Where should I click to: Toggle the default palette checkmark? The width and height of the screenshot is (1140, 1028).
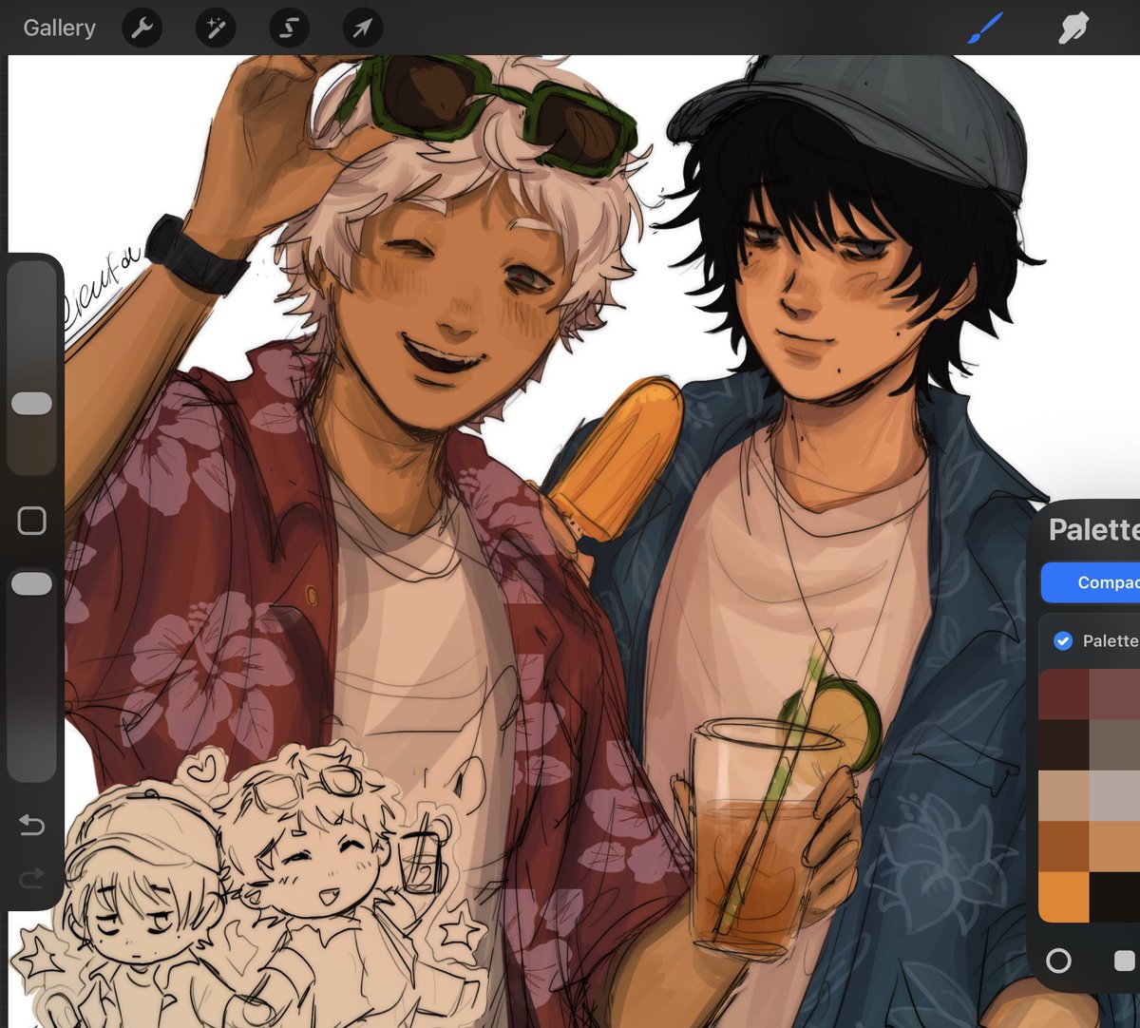pos(1064,641)
